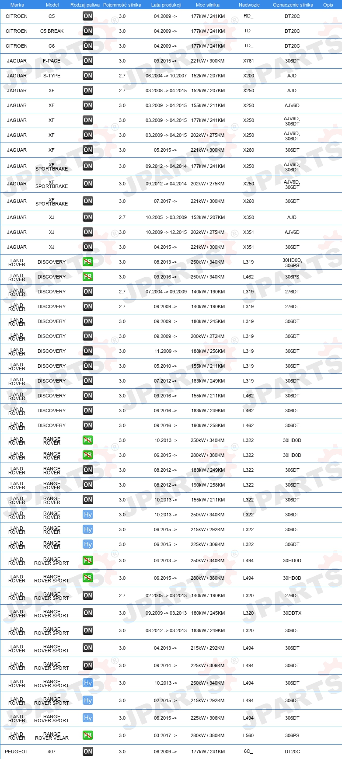Click the X761 body code cell
The height and width of the screenshot is (759, 342).
pyautogui.click(x=248, y=61)
